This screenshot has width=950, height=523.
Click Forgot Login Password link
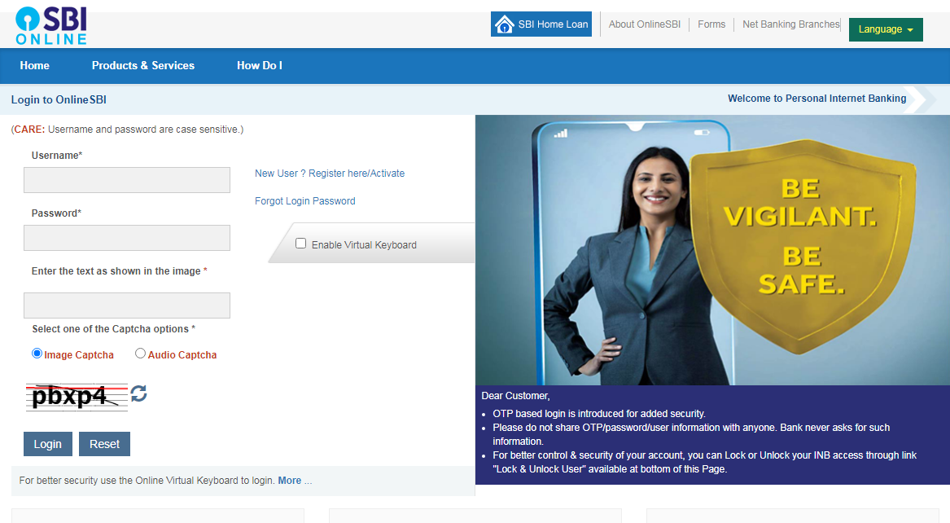click(304, 201)
